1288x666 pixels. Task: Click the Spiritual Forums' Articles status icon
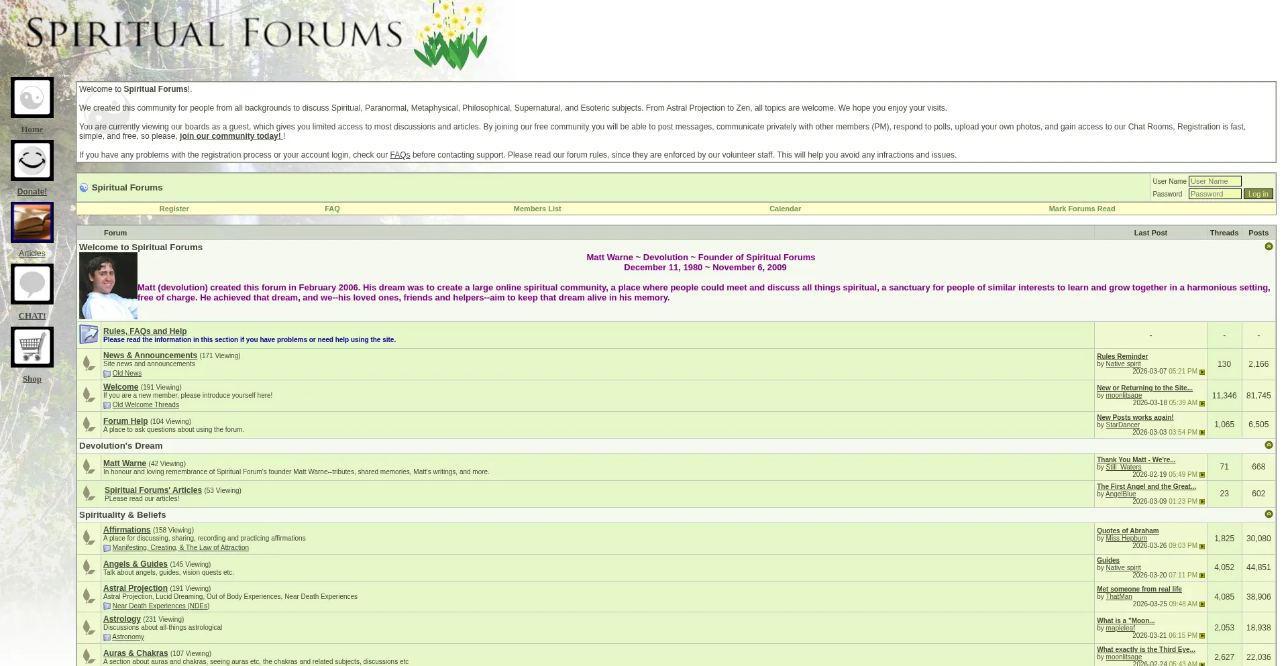89,494
